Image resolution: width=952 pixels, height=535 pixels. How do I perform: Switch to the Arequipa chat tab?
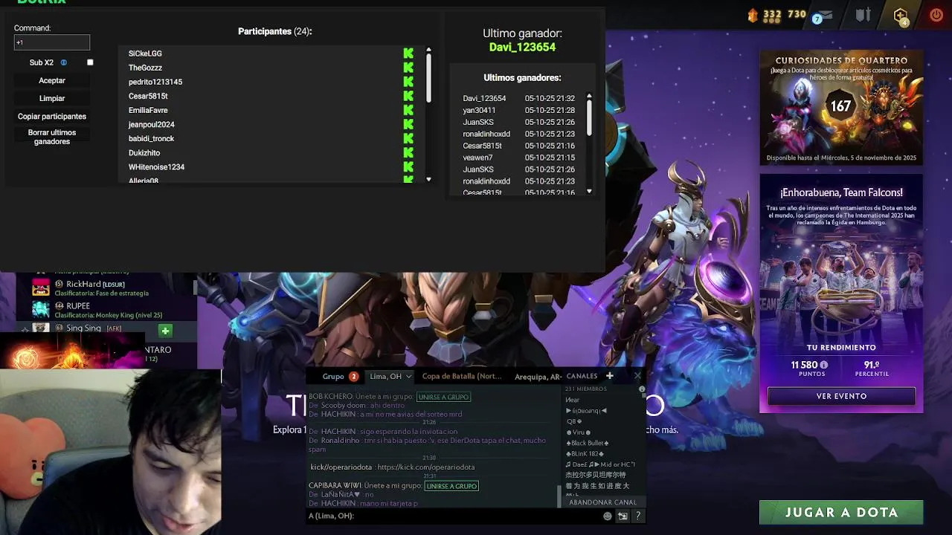[x=538, y=377]
